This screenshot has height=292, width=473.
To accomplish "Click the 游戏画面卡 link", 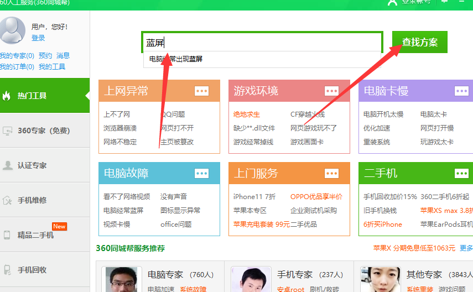I will point(307,142).
